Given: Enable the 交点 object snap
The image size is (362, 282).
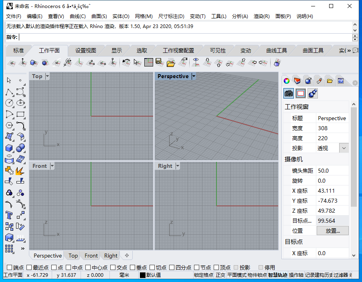Looking at the screenshot, I should tap(113, 268).
